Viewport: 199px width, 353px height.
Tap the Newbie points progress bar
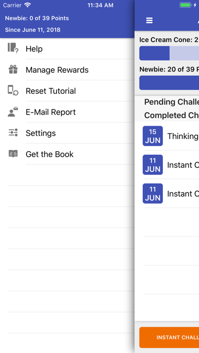point(169,83)
